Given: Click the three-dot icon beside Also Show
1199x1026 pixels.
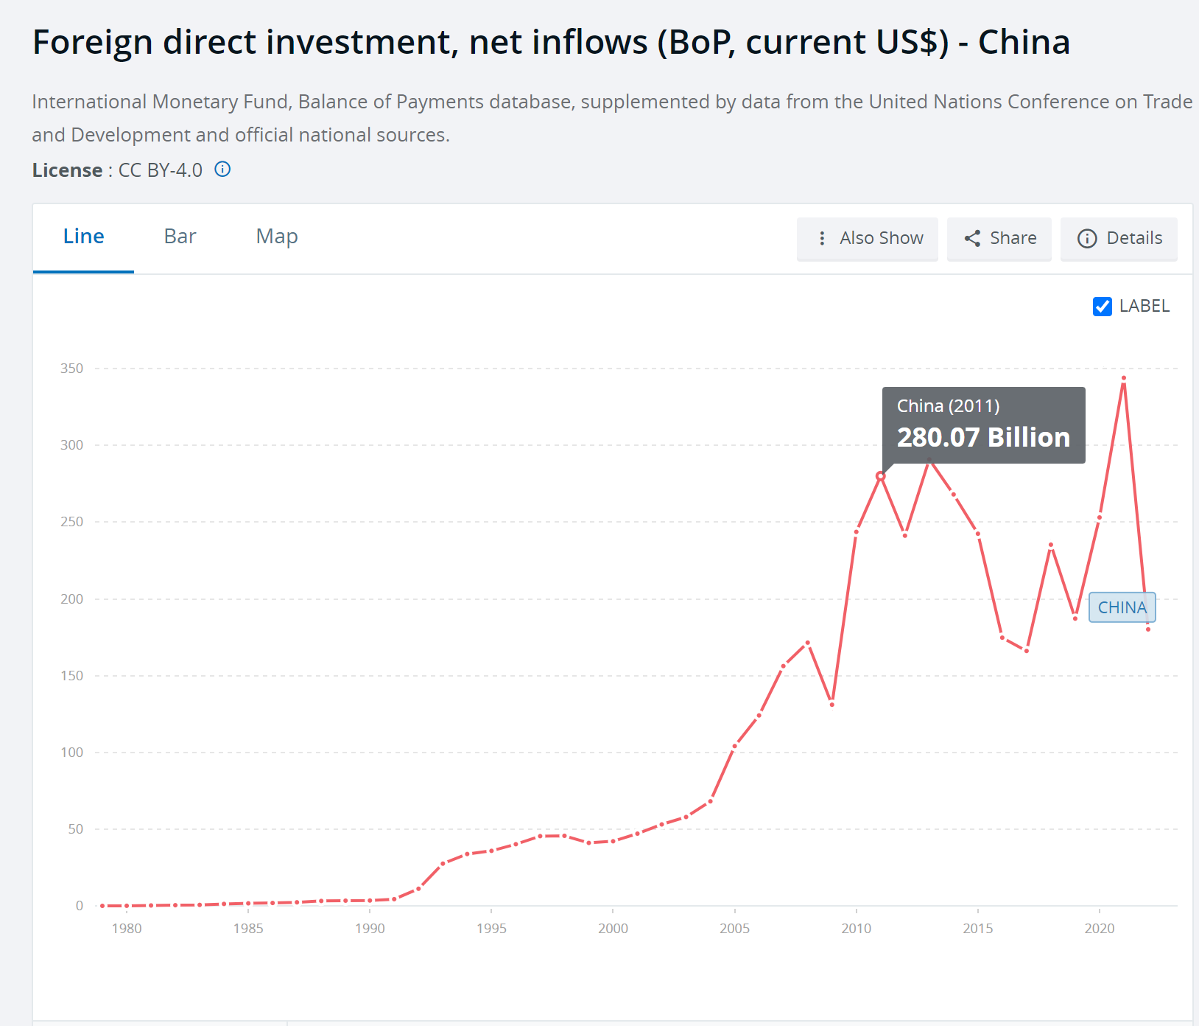Looking at the screenshot, I should 822,238.
